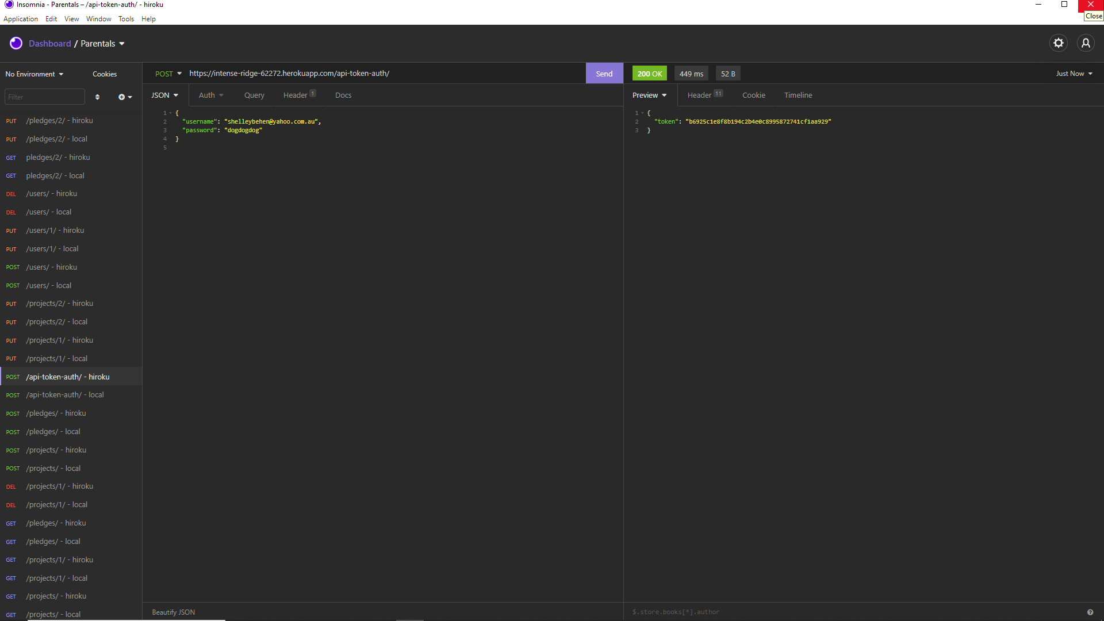Collapse JSON body at line 1
The image size is (1104, 621).
pyautogui.click(x=171, y=113)
